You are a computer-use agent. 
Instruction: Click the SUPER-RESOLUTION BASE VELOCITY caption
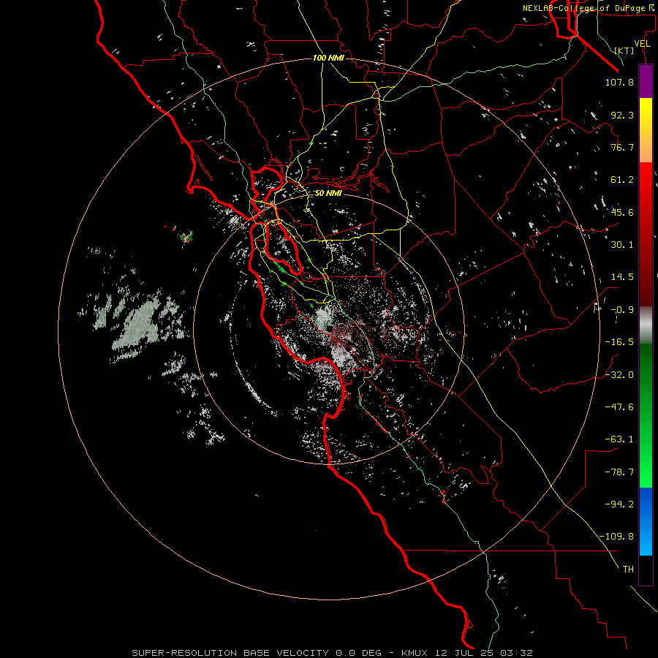[x=230, y=653]
